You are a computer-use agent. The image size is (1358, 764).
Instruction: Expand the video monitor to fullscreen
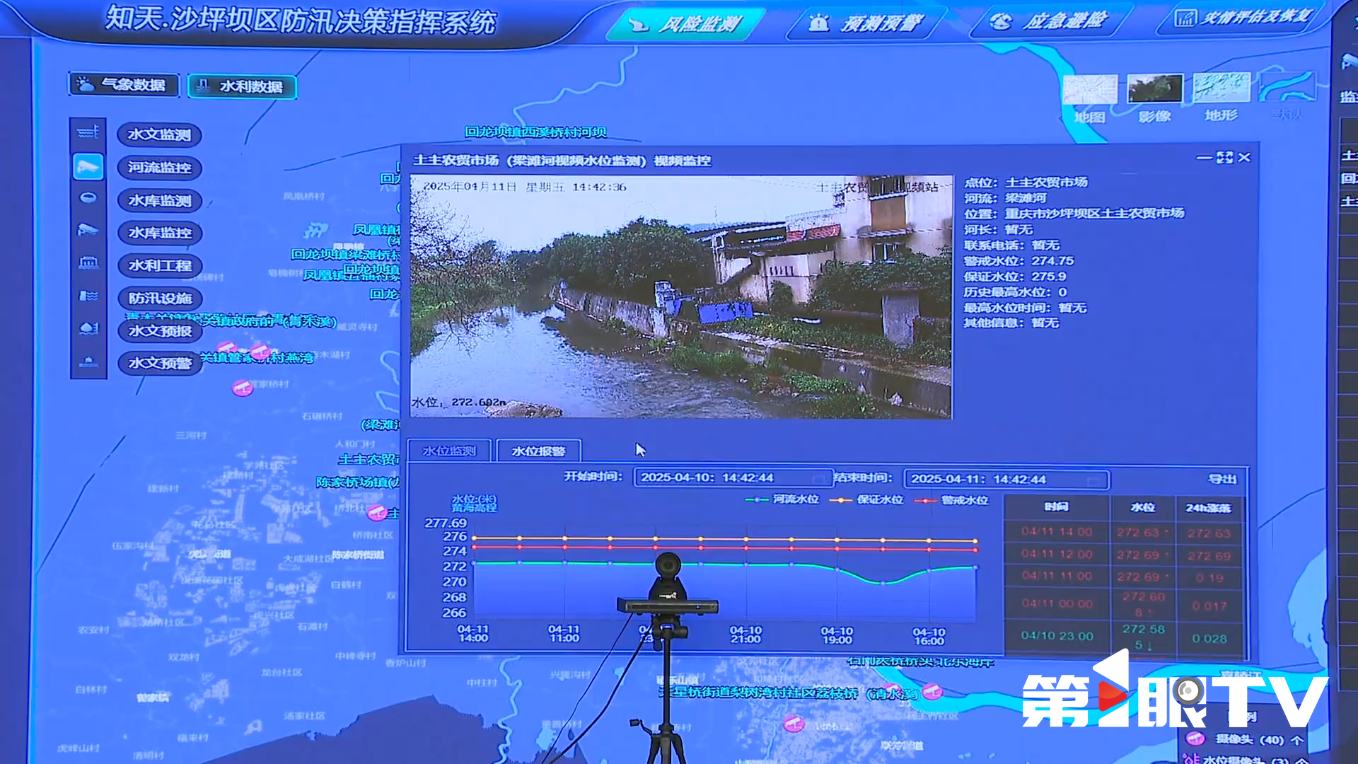tap(1224, 158)
